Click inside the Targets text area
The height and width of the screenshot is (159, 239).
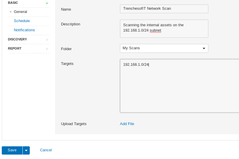coord(179,86)
